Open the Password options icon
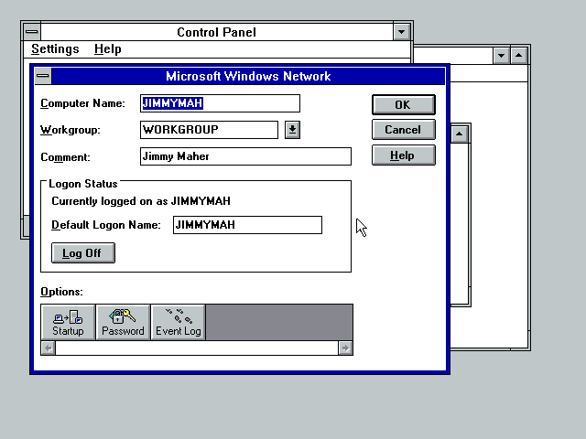 (123, 322)
